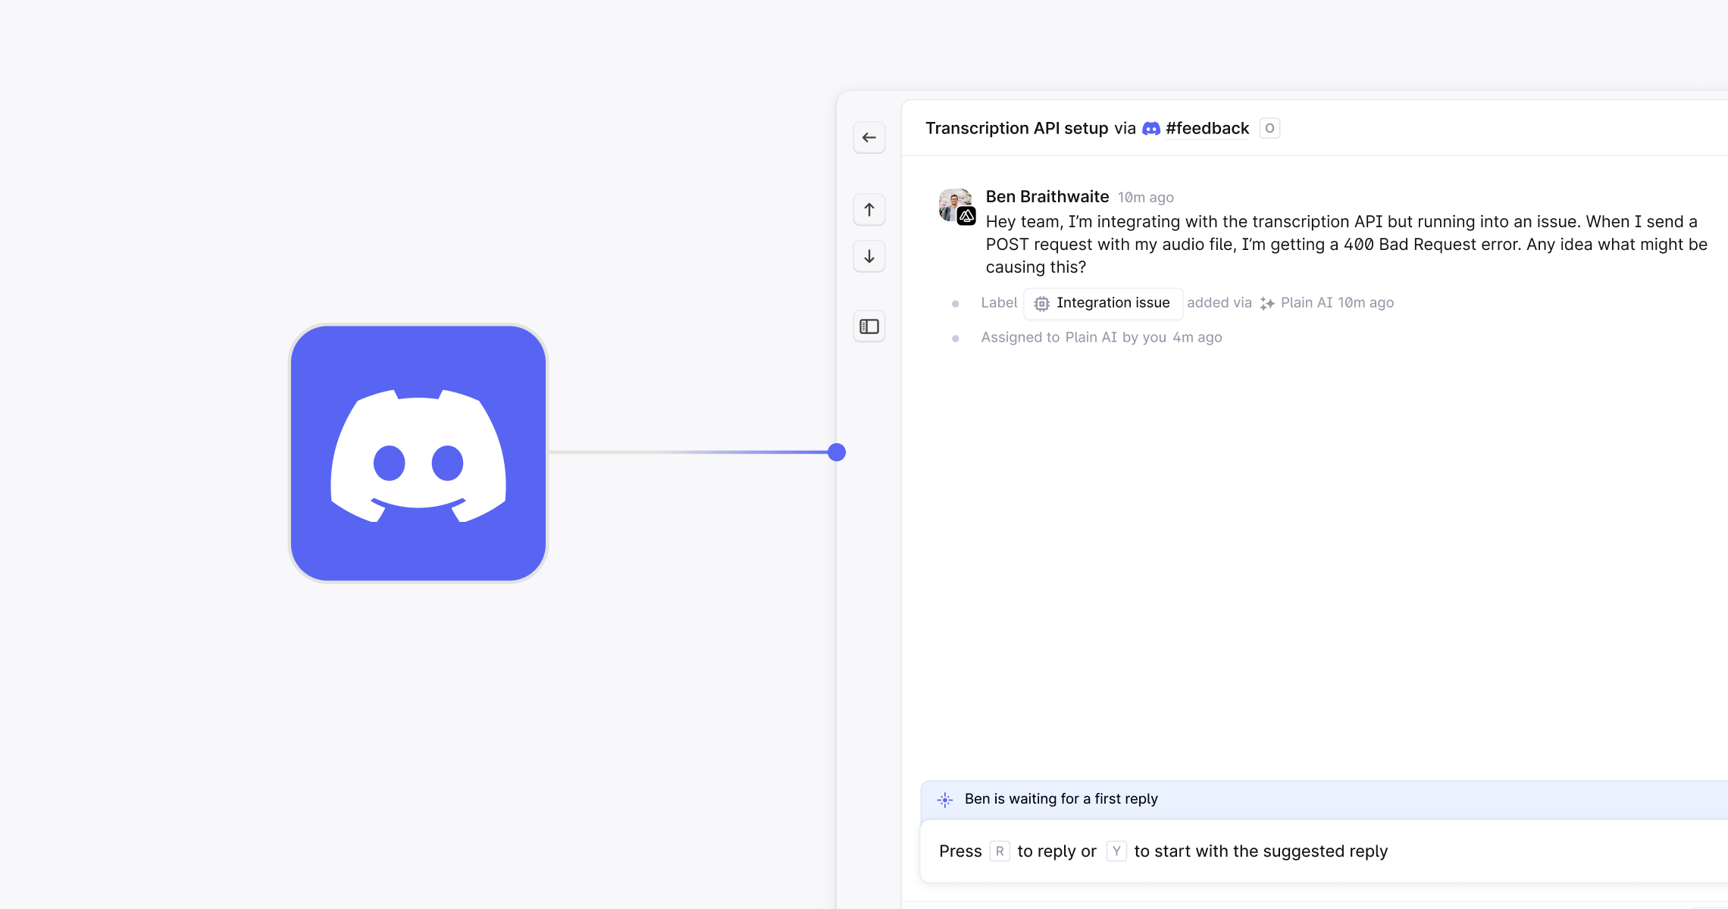
Task: Toggle the sidebar panel icon
Action: pos(869,326)
